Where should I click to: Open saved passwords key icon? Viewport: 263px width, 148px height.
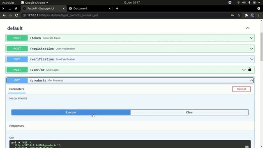(x=233, y=15)
